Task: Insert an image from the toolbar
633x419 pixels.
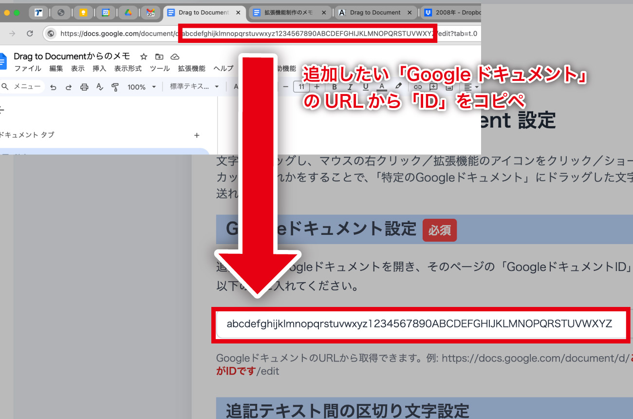Action: click(449, 87)
